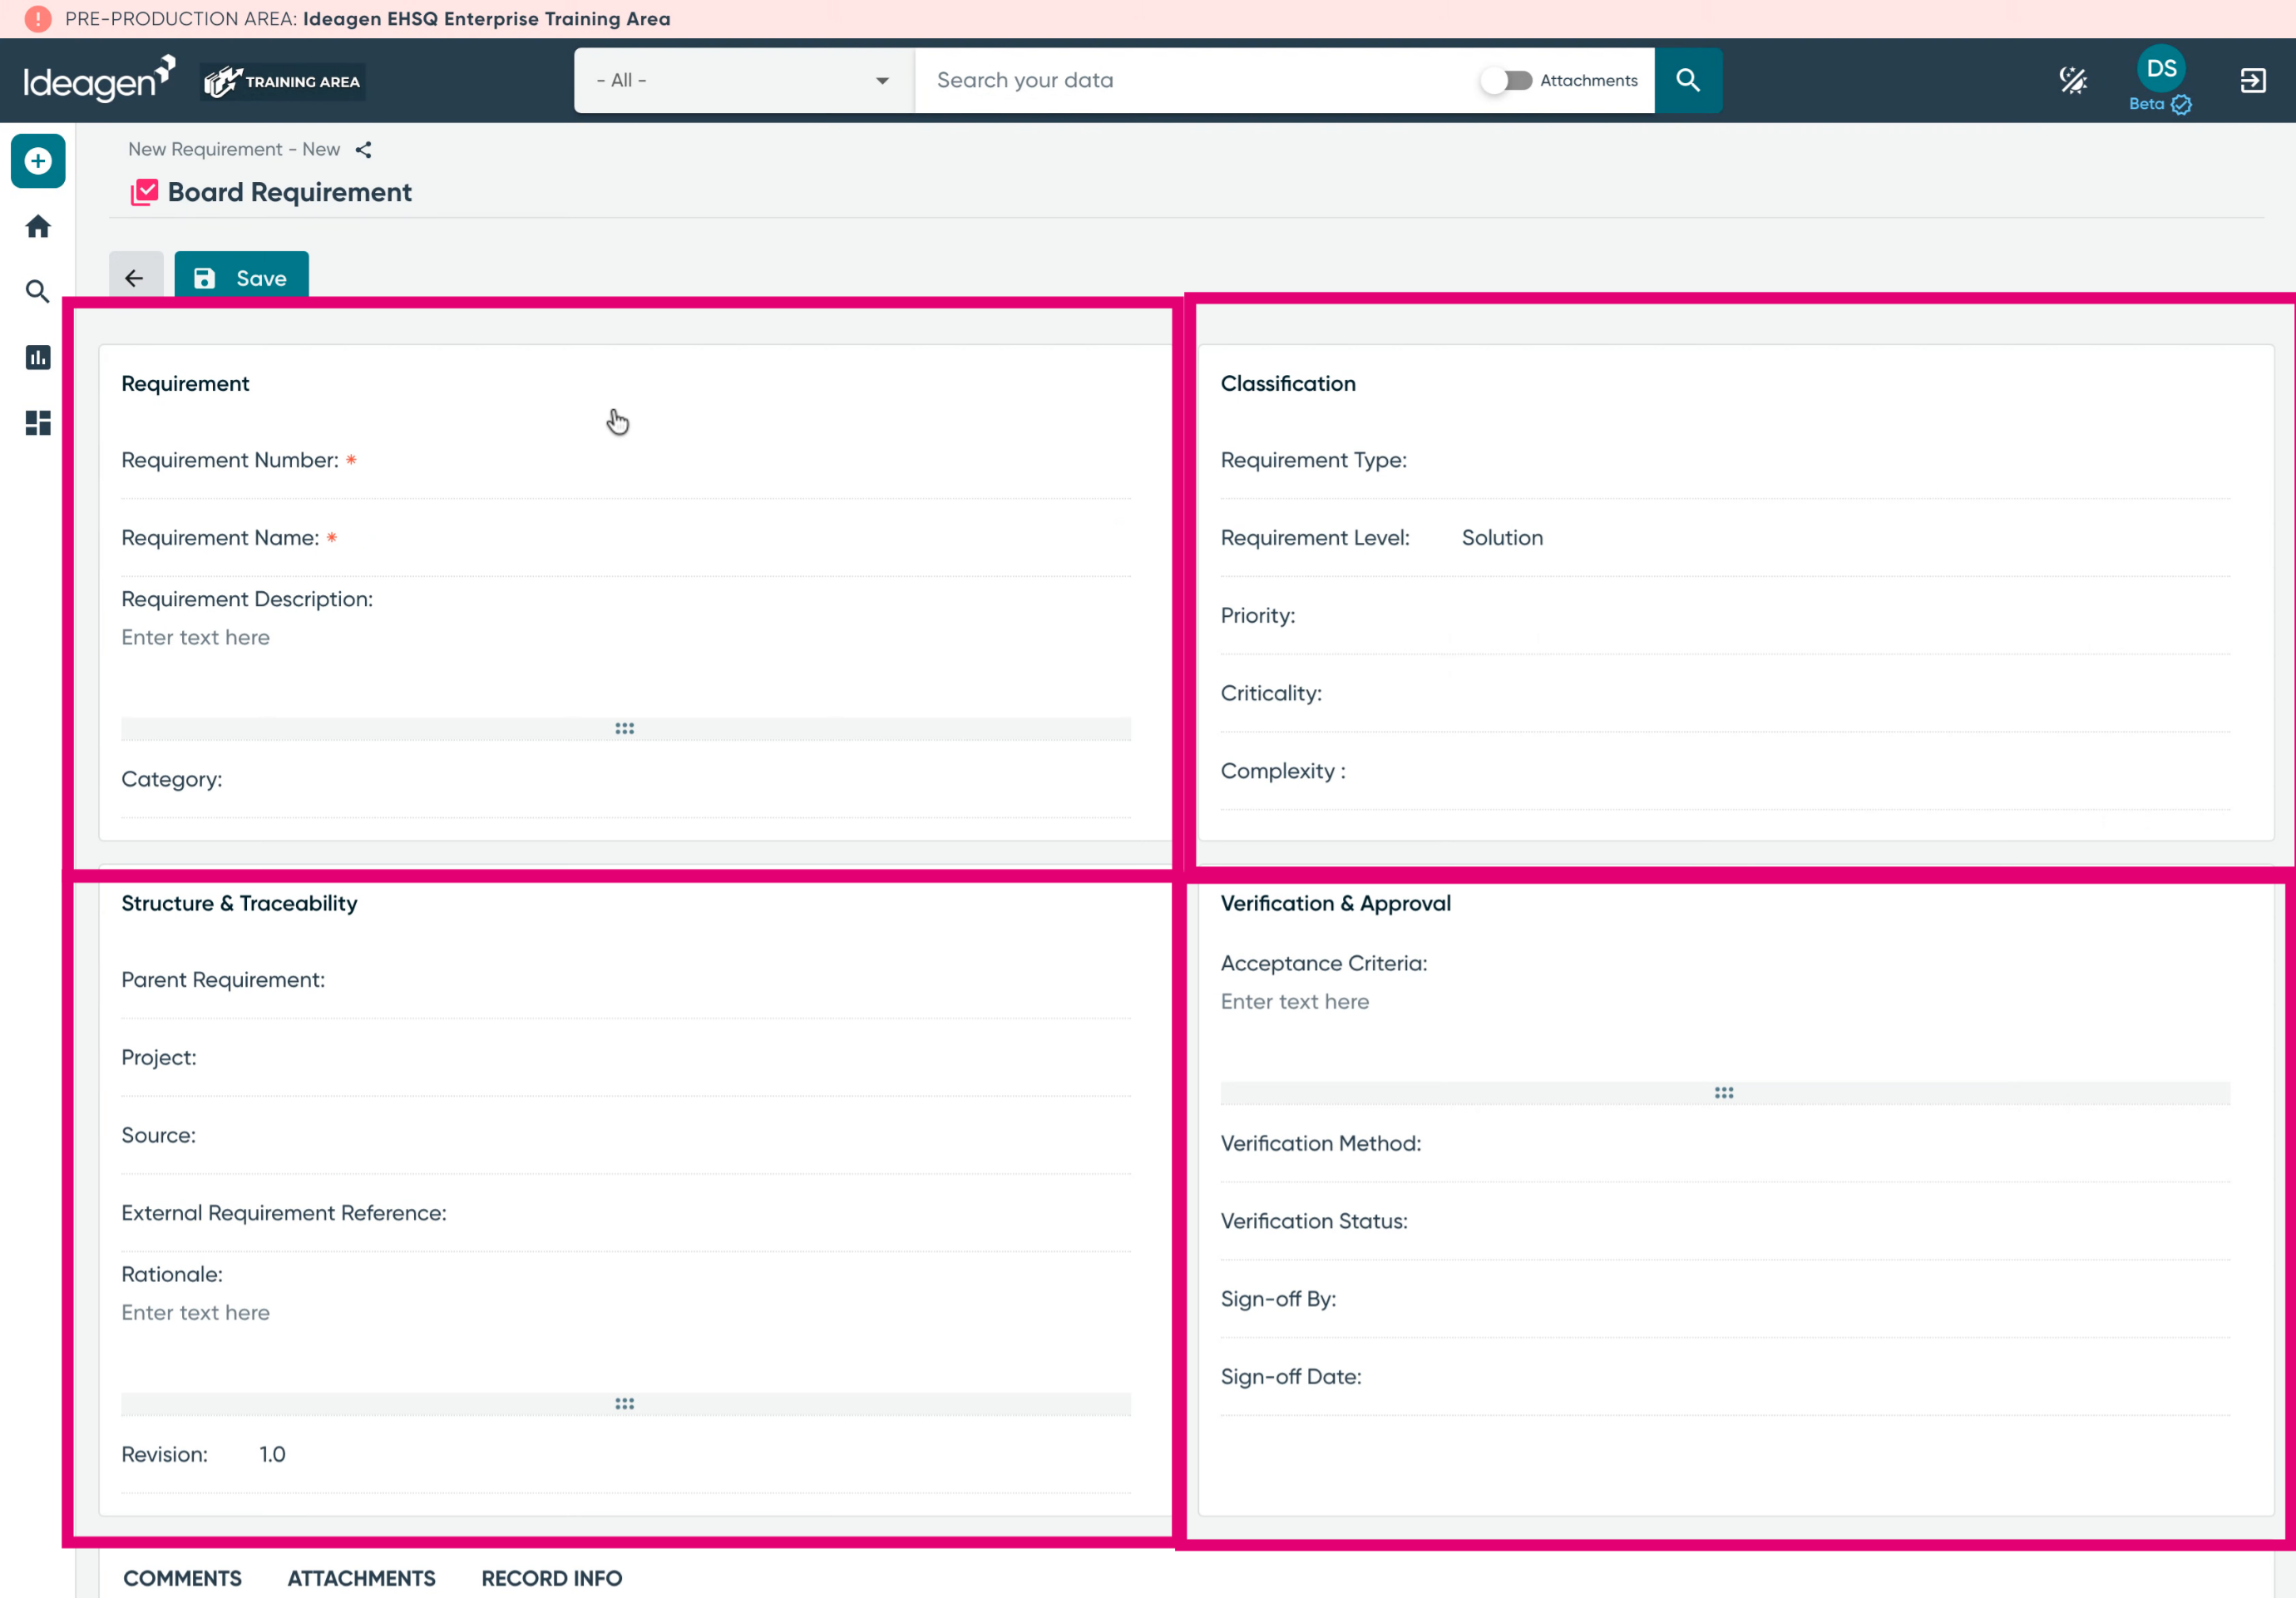Screen dimensions: 2296x1598
Task: Open the Verification Method dropdown field
Action: (x=1725, y=1144)
